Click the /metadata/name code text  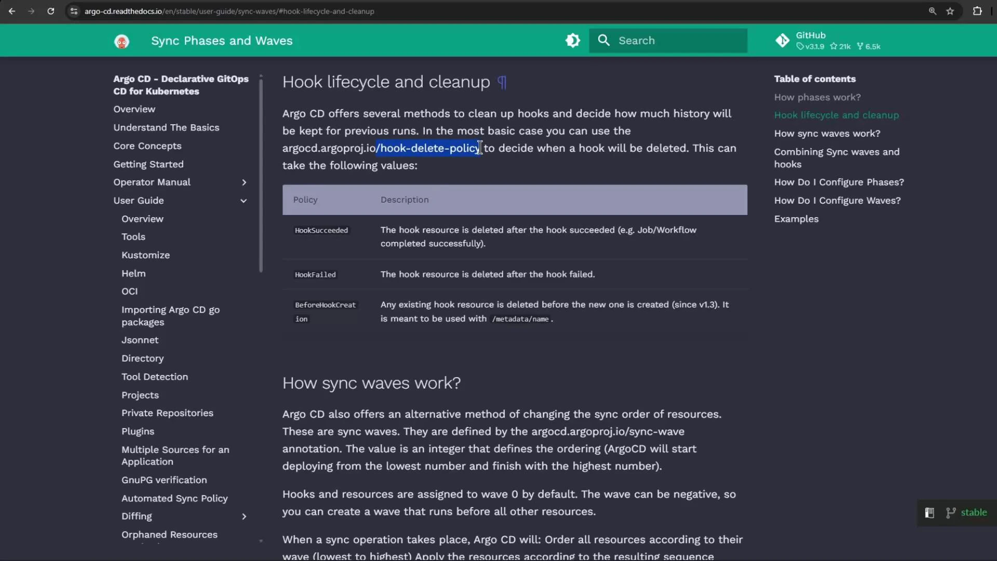click(x=520, y=319)
